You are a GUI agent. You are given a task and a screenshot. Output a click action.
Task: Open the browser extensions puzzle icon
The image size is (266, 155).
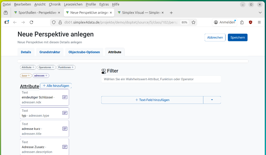pos(242,22)
